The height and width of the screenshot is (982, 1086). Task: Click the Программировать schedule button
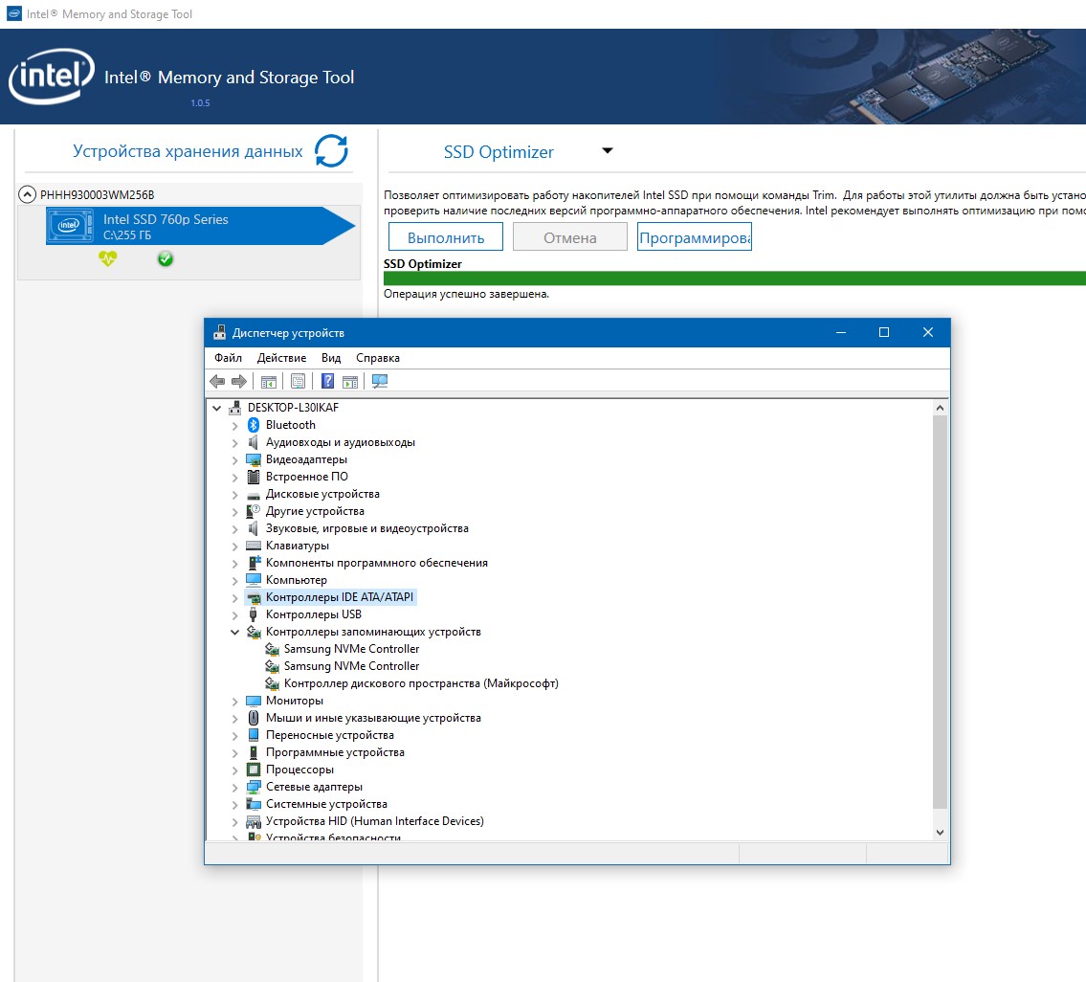(694, 237)
